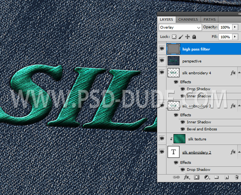The height and width of the screenshot is (195, 241).
Task: Lock transparent pixels
Action: click(x=174, y=37)
